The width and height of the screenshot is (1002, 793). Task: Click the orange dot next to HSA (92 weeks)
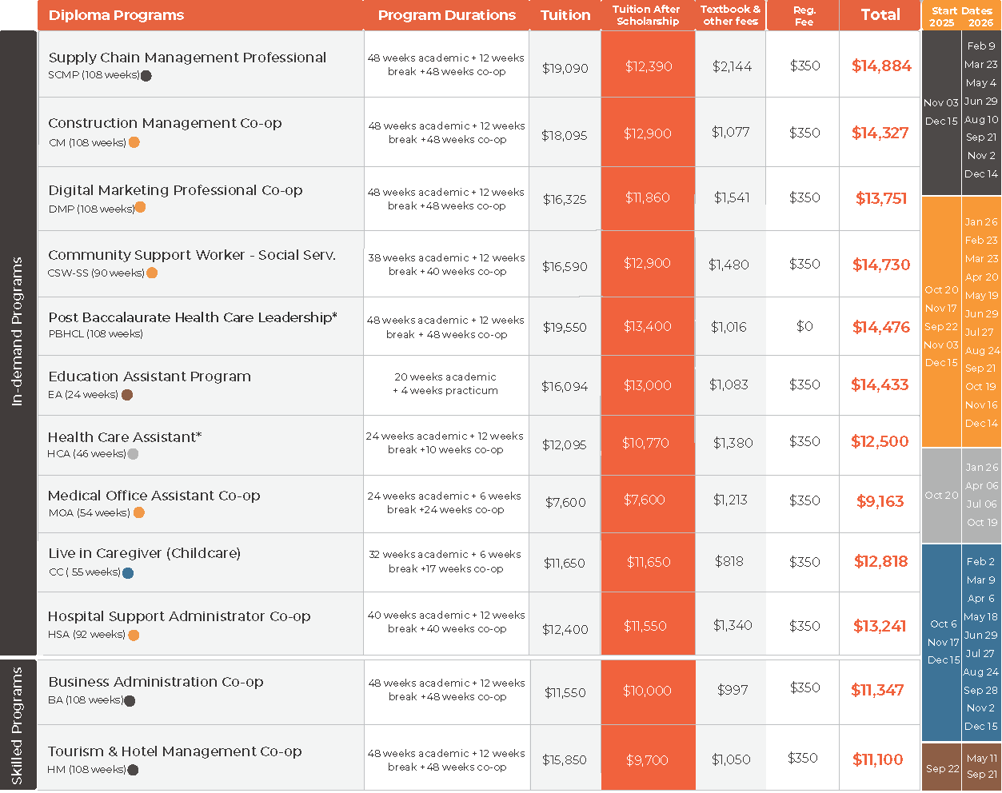coord(134,636)
